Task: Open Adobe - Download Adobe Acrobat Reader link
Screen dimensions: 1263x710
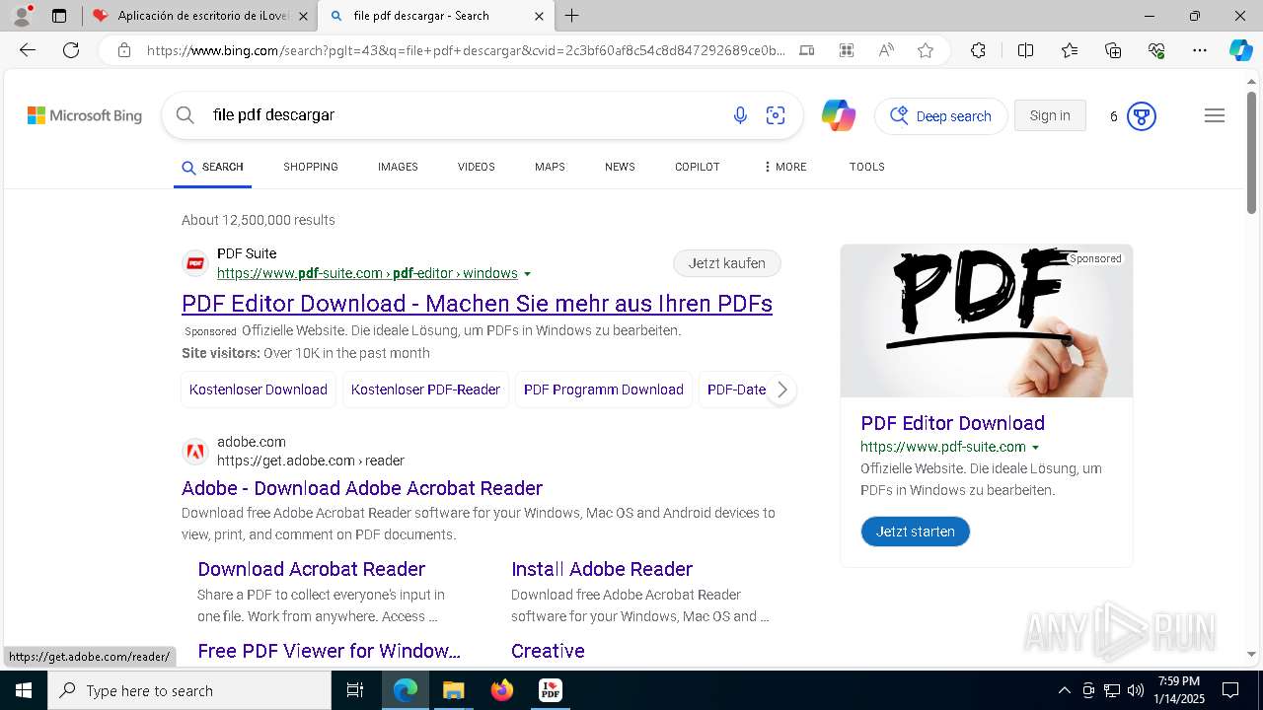Action: (x=362, y=488)
